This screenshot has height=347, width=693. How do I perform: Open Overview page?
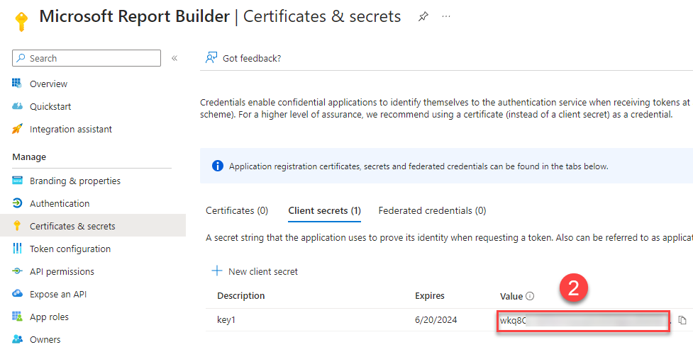(49, 84)
